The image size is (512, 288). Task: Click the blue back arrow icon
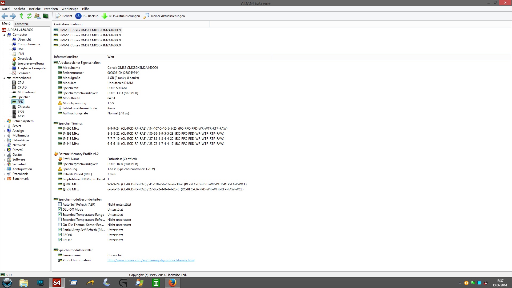click(x=5, y=16)
